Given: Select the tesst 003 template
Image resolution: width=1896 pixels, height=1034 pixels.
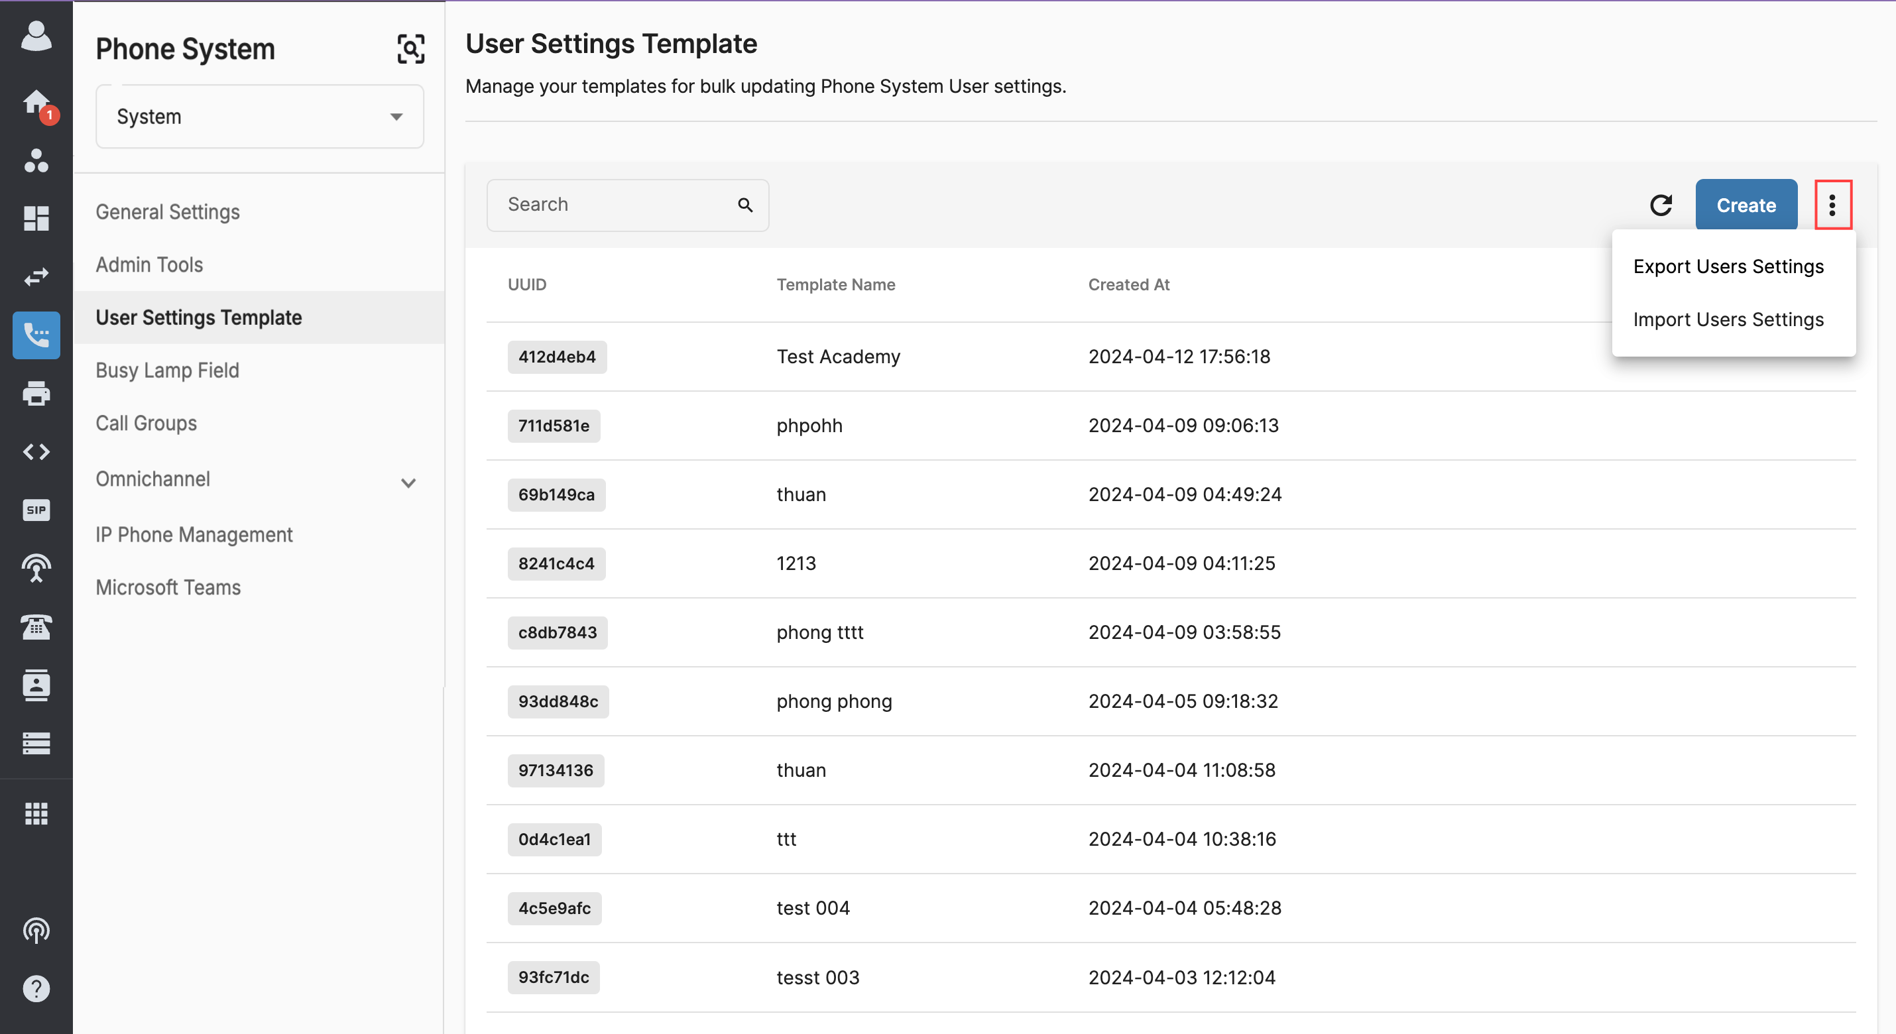Looking at the screenshot, I should [817, 978].
